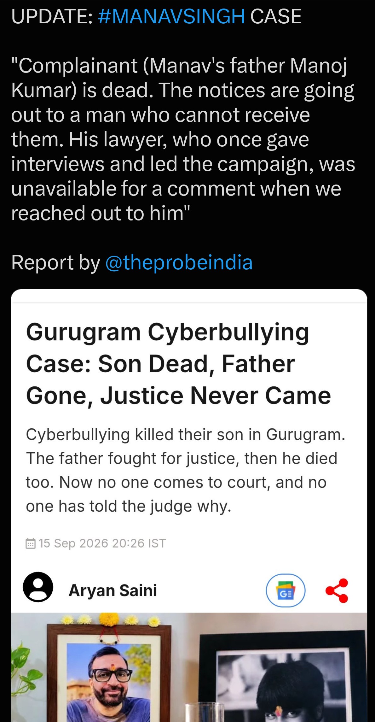The image size is (375, 722).
Task: Click the calendar icon beside the date
Action: (30, 543)
